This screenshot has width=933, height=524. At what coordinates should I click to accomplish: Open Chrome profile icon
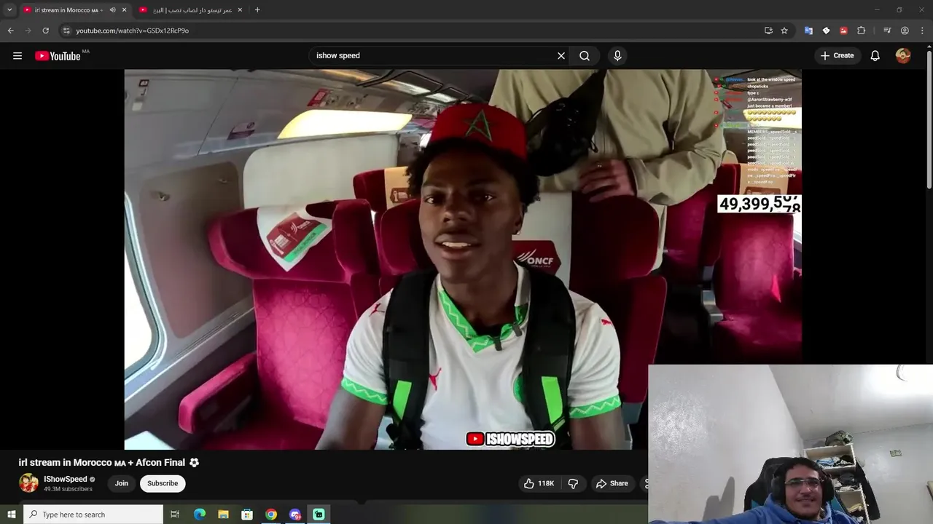[x=905, y=31]
